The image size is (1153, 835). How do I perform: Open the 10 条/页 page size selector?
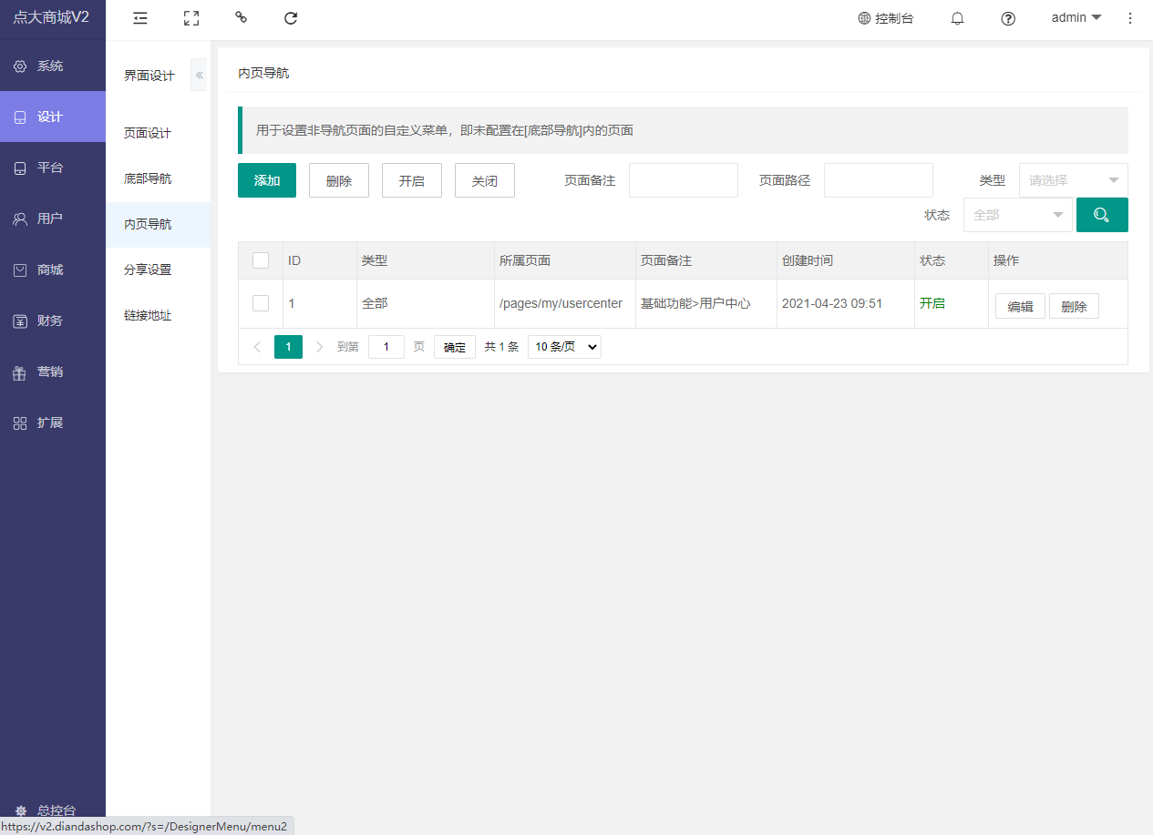(x=564, y=347)
